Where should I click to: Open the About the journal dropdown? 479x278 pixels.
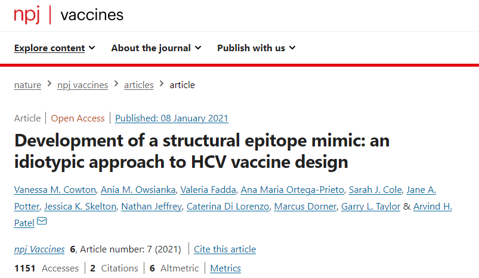[x=156, y=48]
